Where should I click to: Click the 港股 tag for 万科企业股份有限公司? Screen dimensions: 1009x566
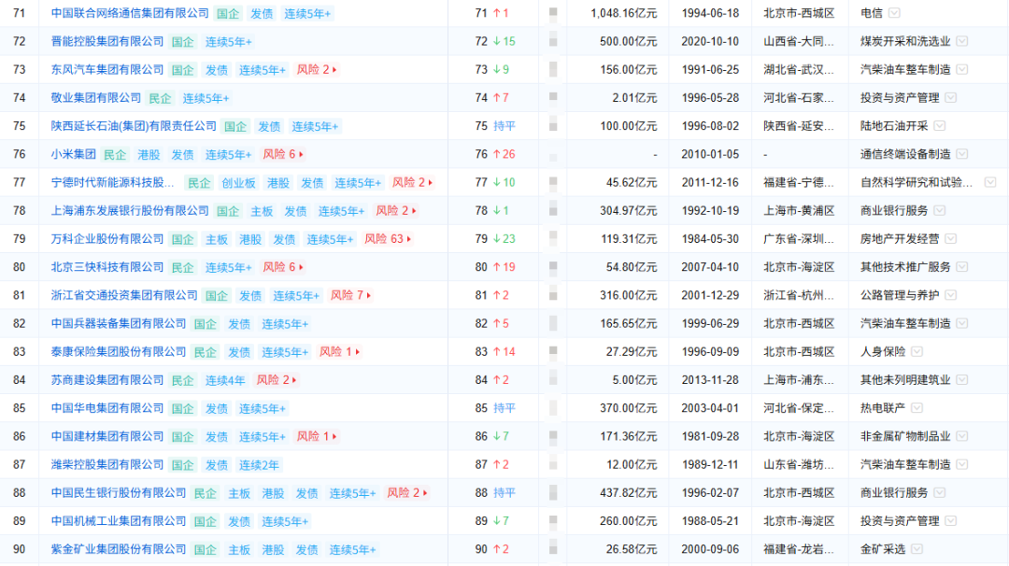click(x=250, y=240)
